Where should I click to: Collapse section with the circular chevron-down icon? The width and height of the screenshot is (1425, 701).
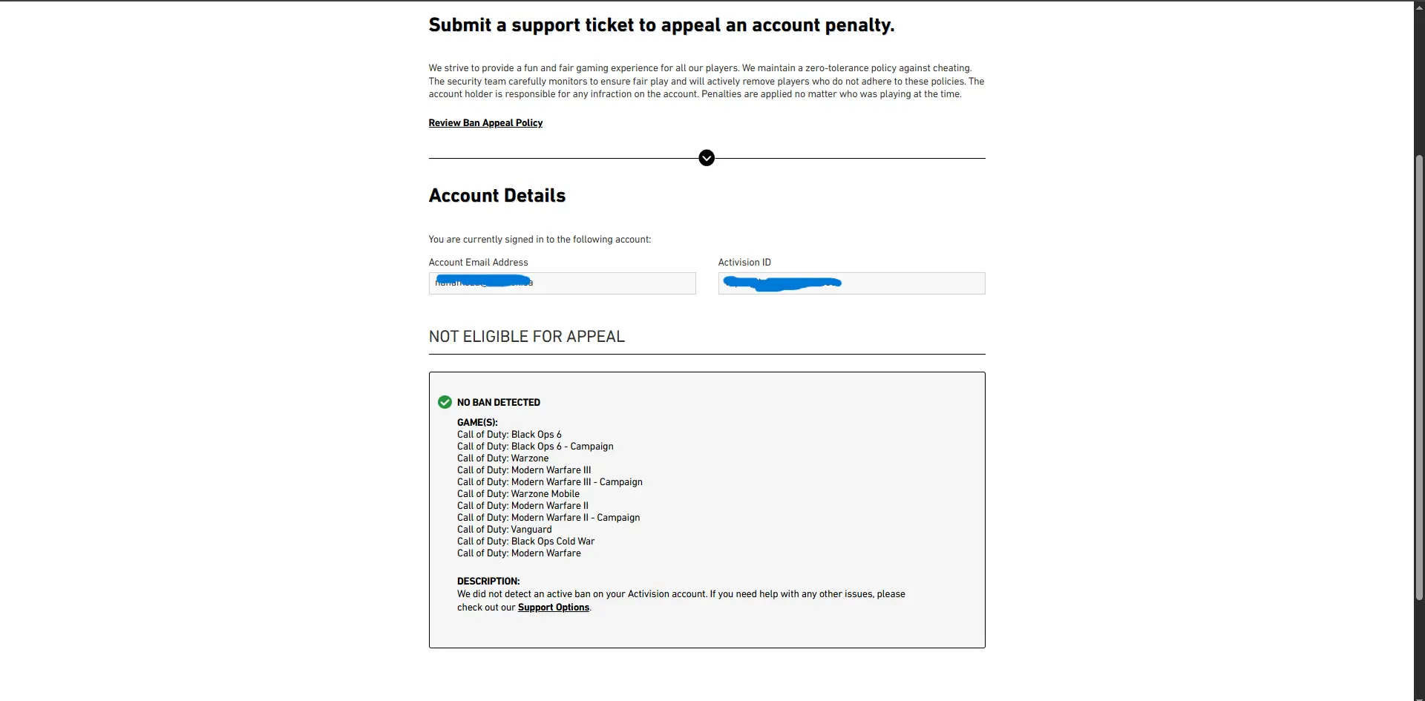coord(707,158)
